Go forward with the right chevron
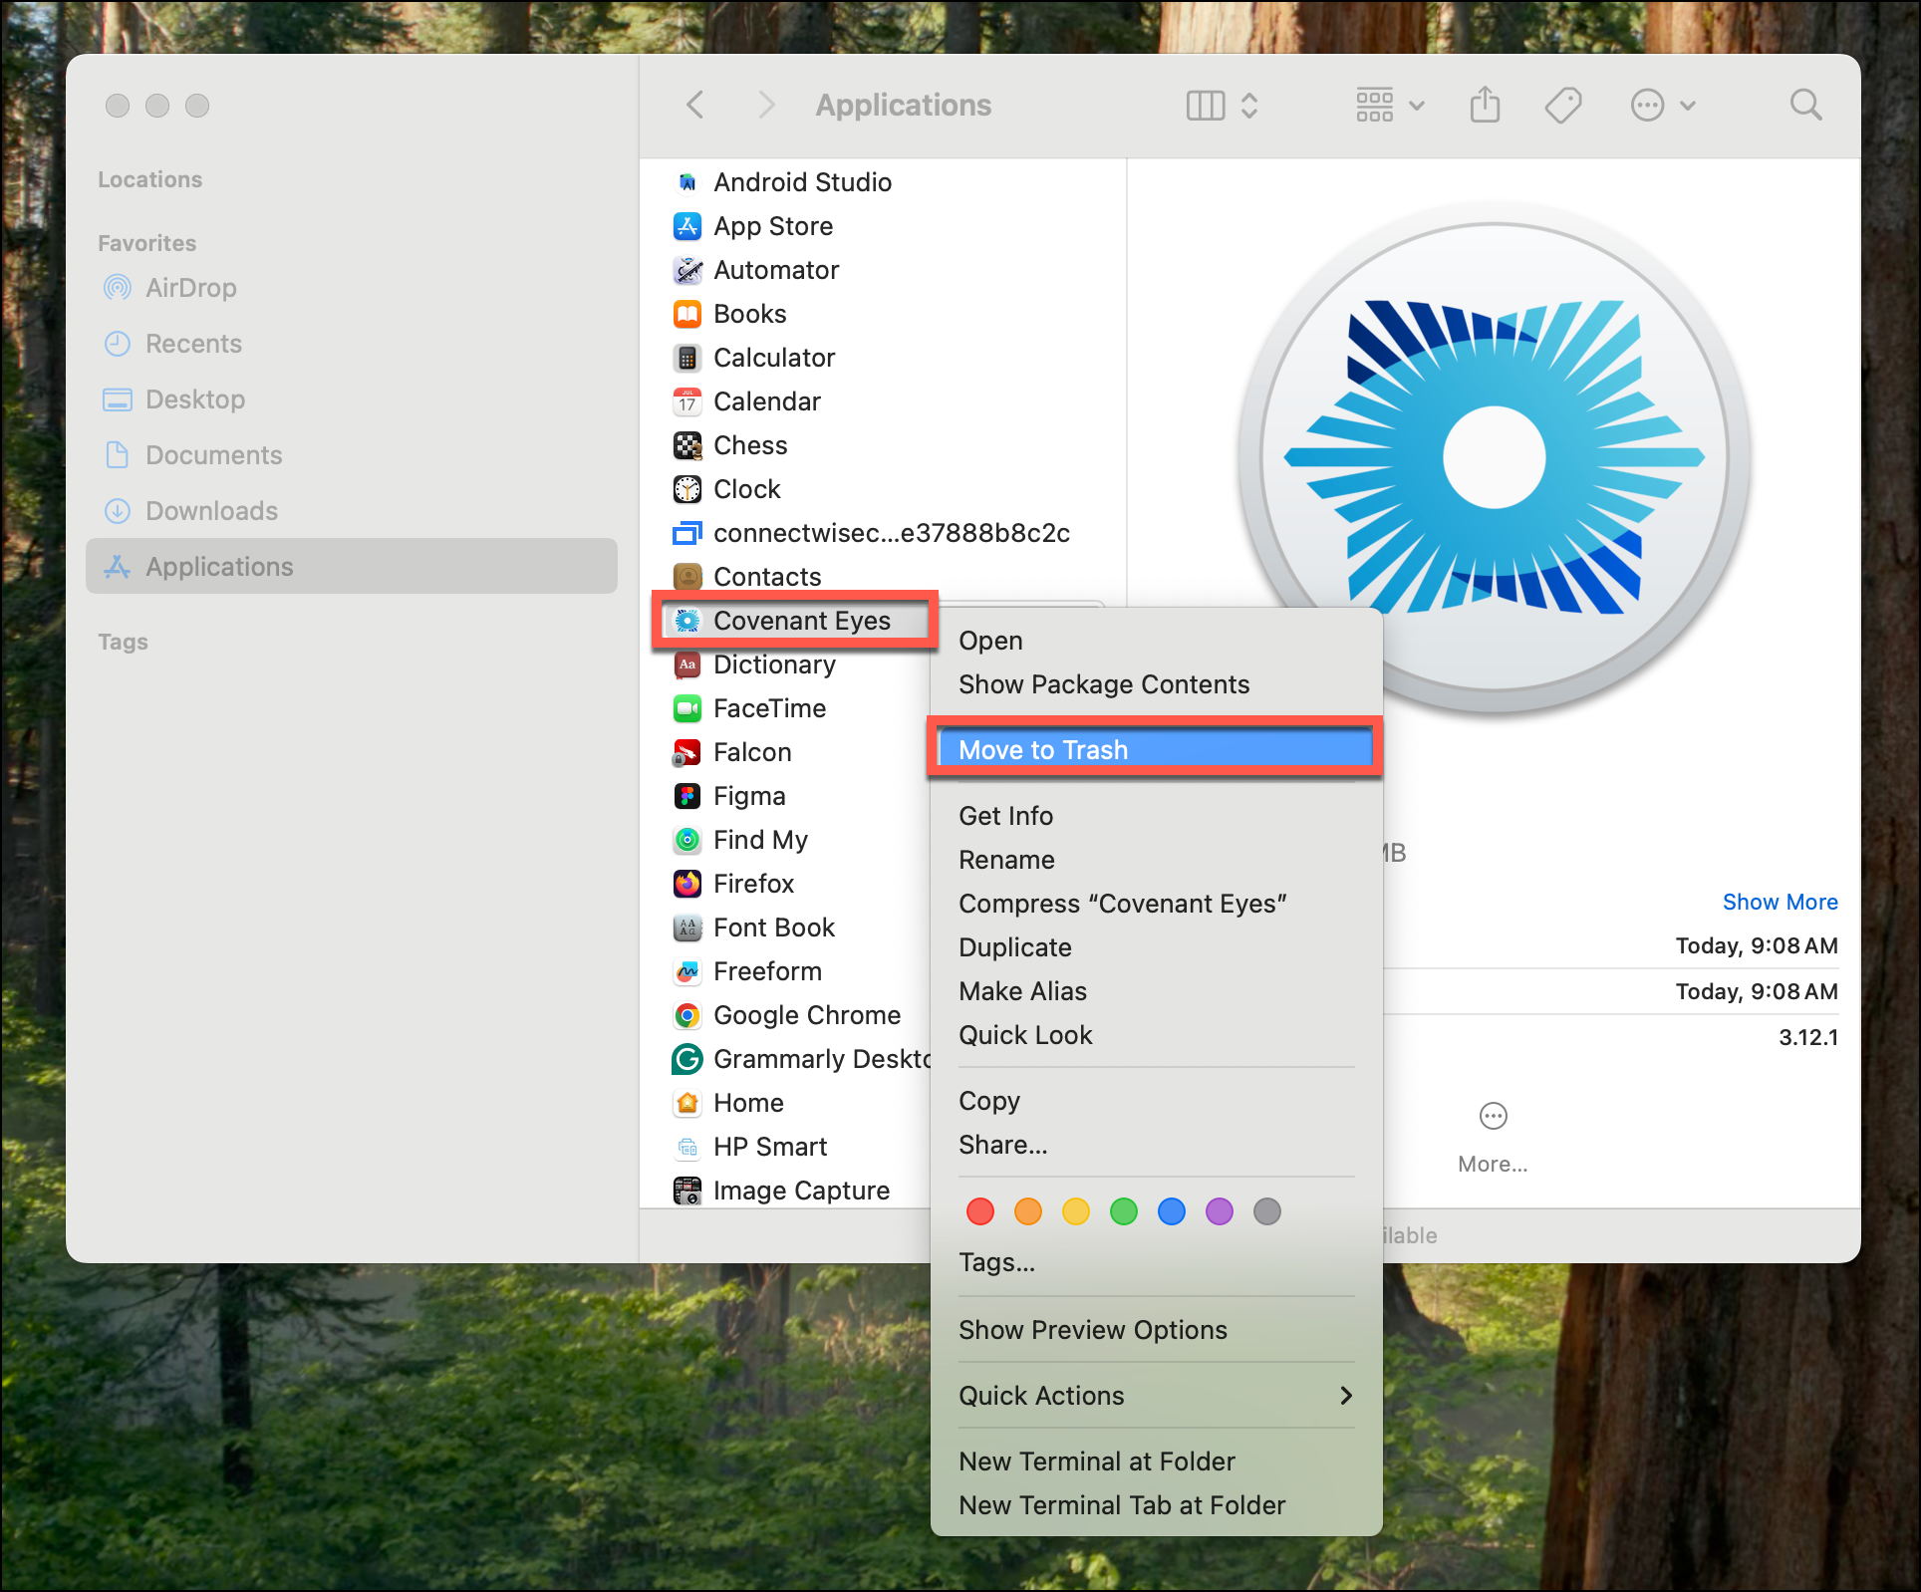 tap(765, 105)
